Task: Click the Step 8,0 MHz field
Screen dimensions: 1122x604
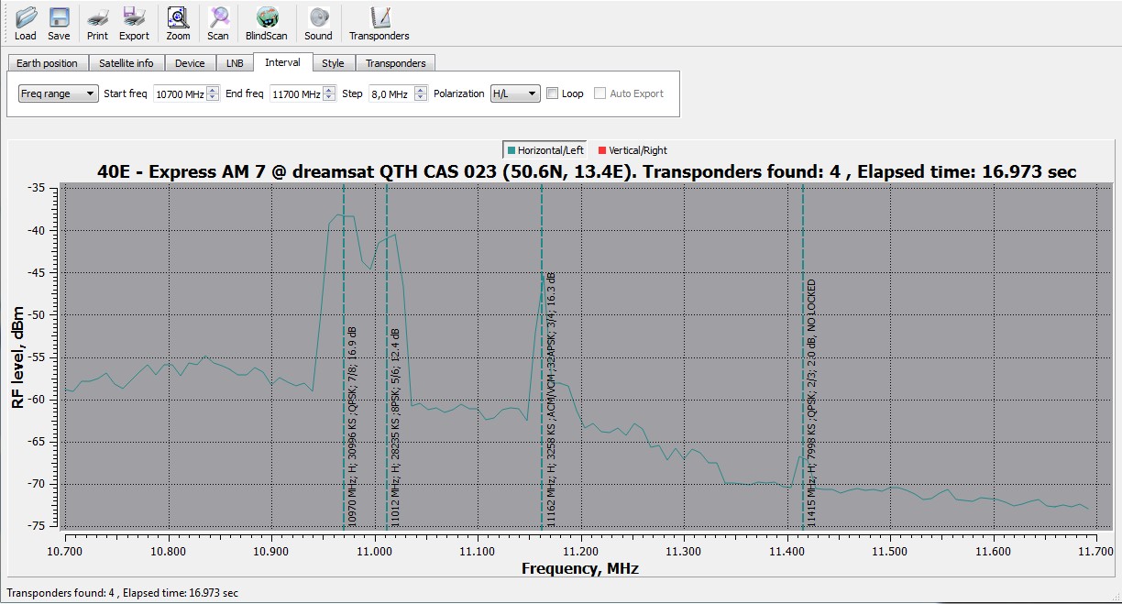Action: (x=390, y=93)
